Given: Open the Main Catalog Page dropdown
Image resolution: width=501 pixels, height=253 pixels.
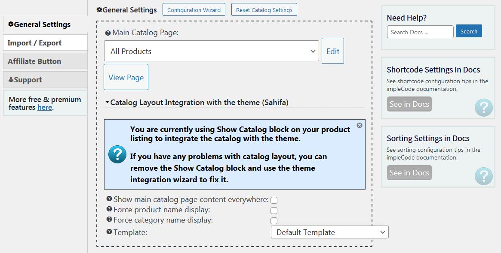Looking at the screenshot, I should point(212,51).
